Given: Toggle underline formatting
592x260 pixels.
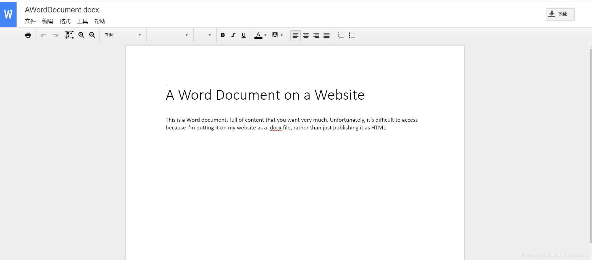Looking at the screenshot, I should 244,35.
